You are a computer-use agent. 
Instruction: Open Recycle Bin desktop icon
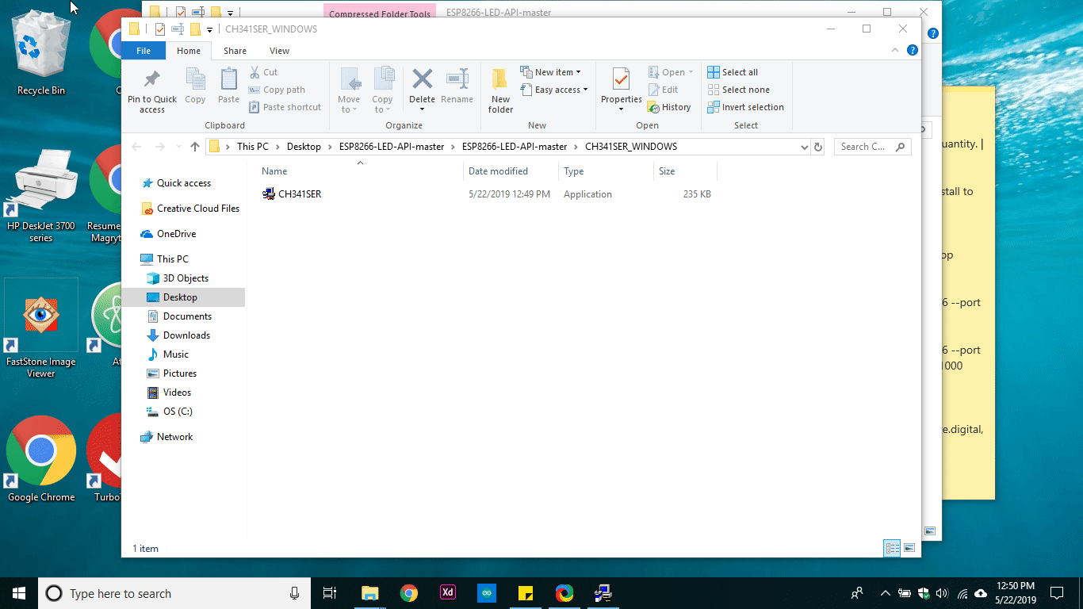(41, 54)
